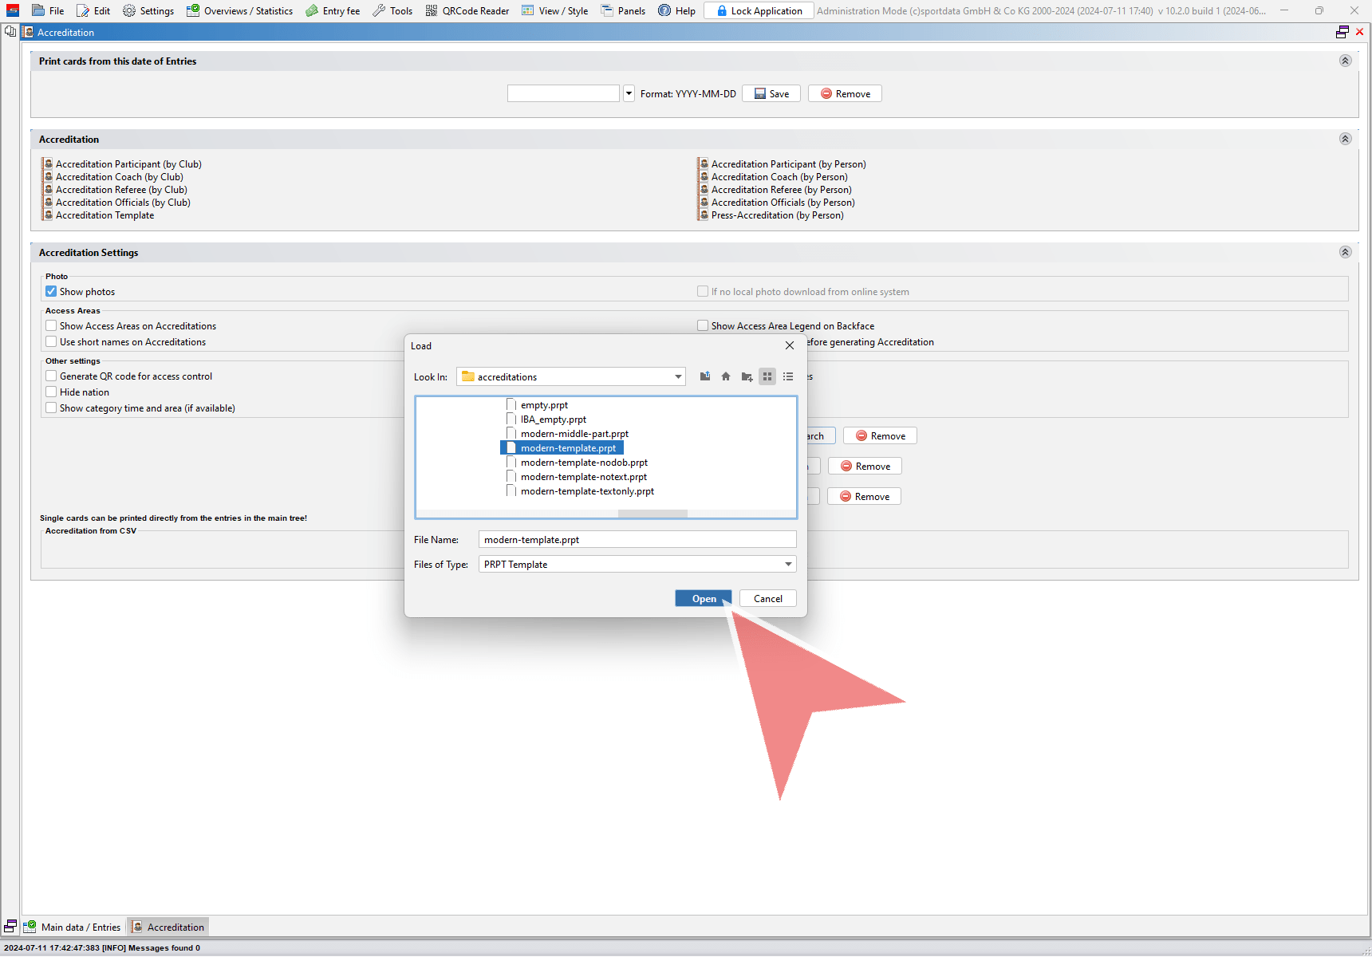Image resolution: width=1372 pixels, height=957 pixels.
Task: Click Open to load selected template
Action: 703,599
